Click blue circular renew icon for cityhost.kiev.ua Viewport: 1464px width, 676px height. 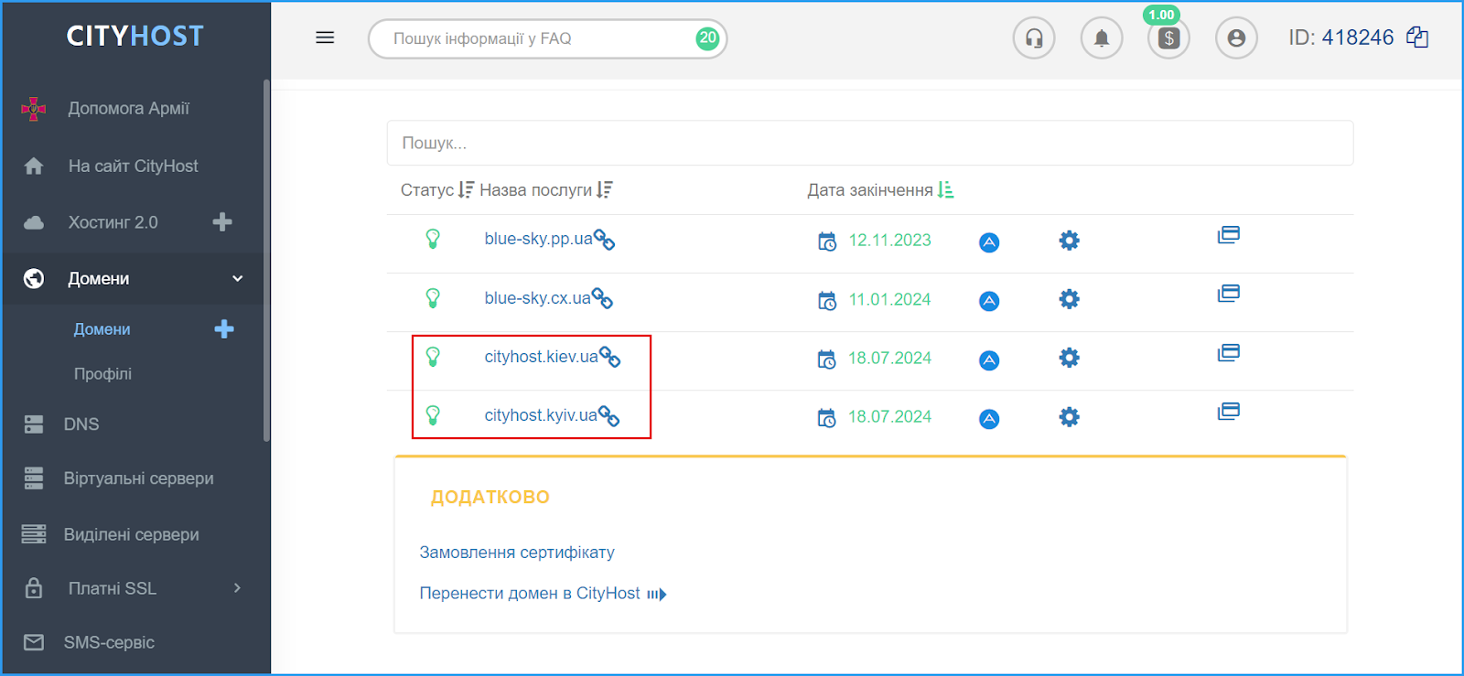[x=989, y=360]
